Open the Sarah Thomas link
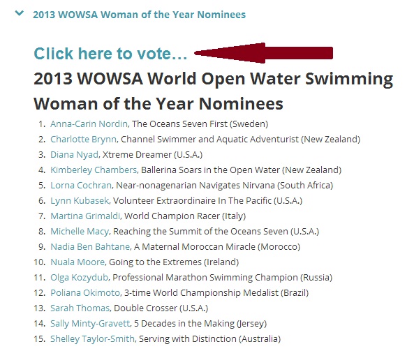Image resolution: width=414 pixels, height=351 pixels. coord(80,308)
